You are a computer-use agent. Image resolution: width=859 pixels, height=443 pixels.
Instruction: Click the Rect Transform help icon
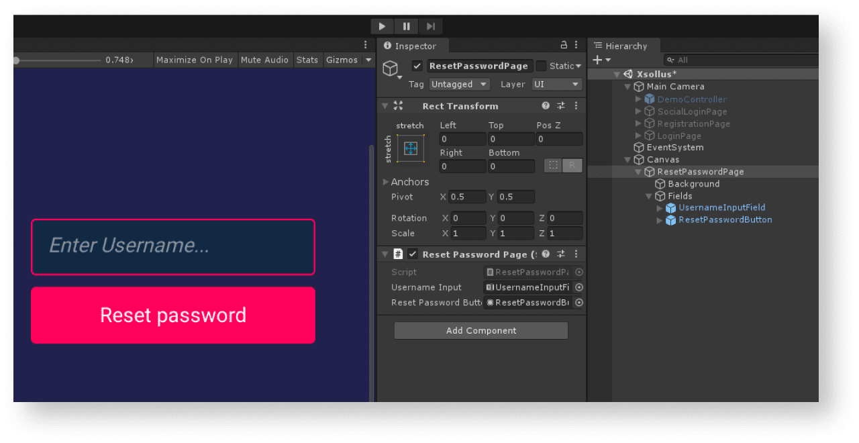[x=546, y=106]
